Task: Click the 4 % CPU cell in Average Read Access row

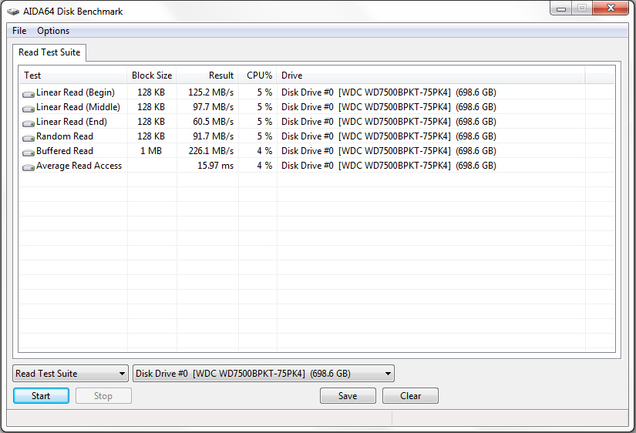Action: [x=264, y=166]
